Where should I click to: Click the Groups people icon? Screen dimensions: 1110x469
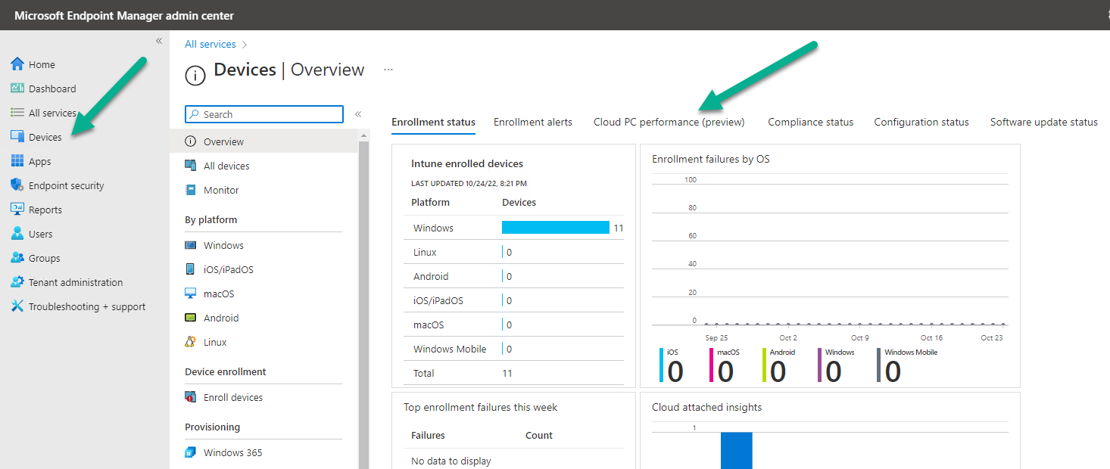tap(17, 258)
